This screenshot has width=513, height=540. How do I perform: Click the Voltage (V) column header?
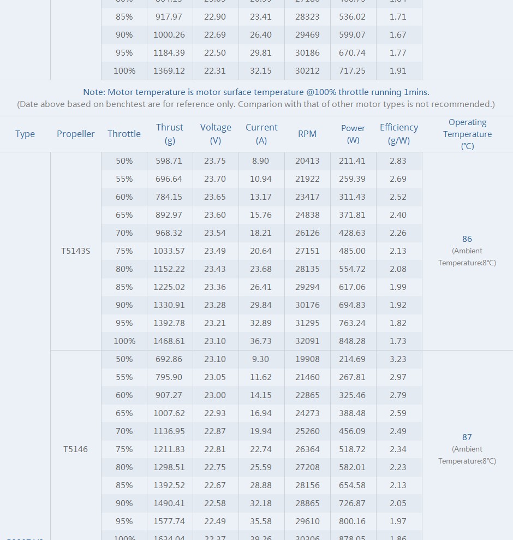point(216,134)
